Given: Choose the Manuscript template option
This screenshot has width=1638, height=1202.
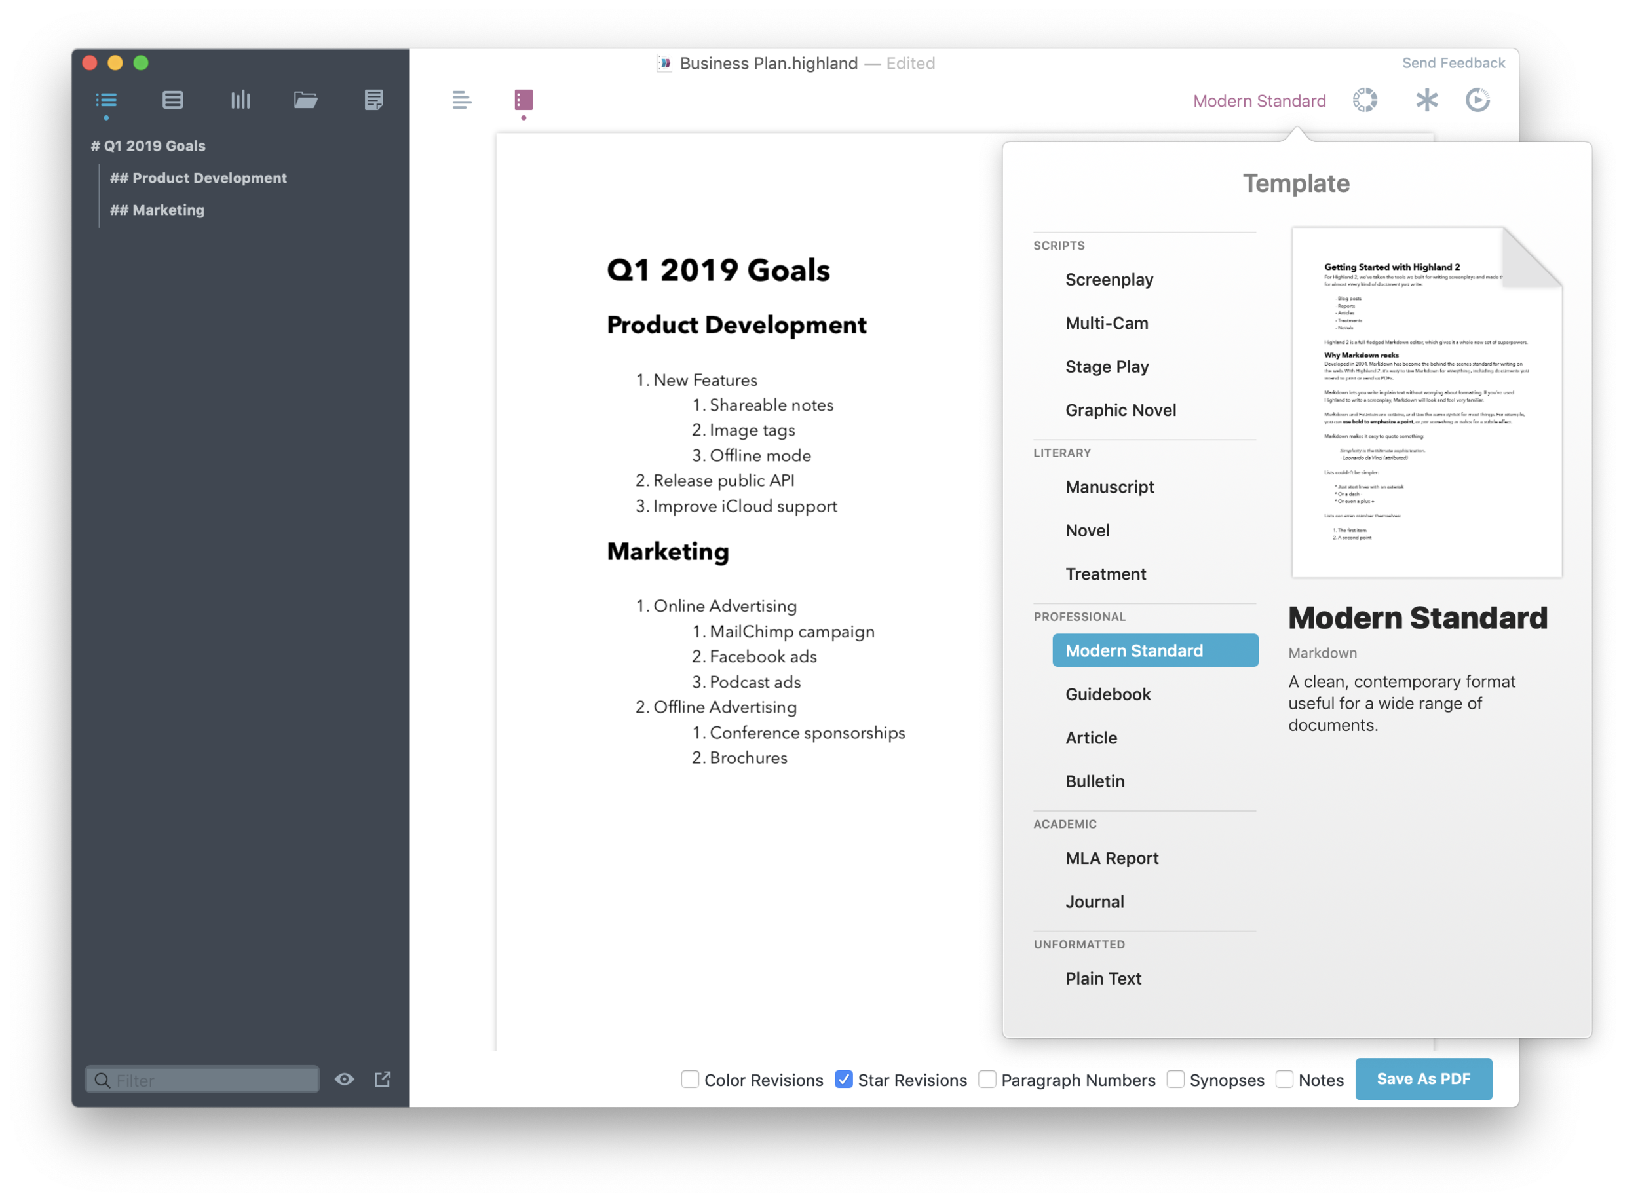Looking at the screenshot, I should [x=1109, y=487].
